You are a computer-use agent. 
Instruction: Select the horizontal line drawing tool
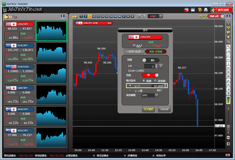click(x=228, y=59)
